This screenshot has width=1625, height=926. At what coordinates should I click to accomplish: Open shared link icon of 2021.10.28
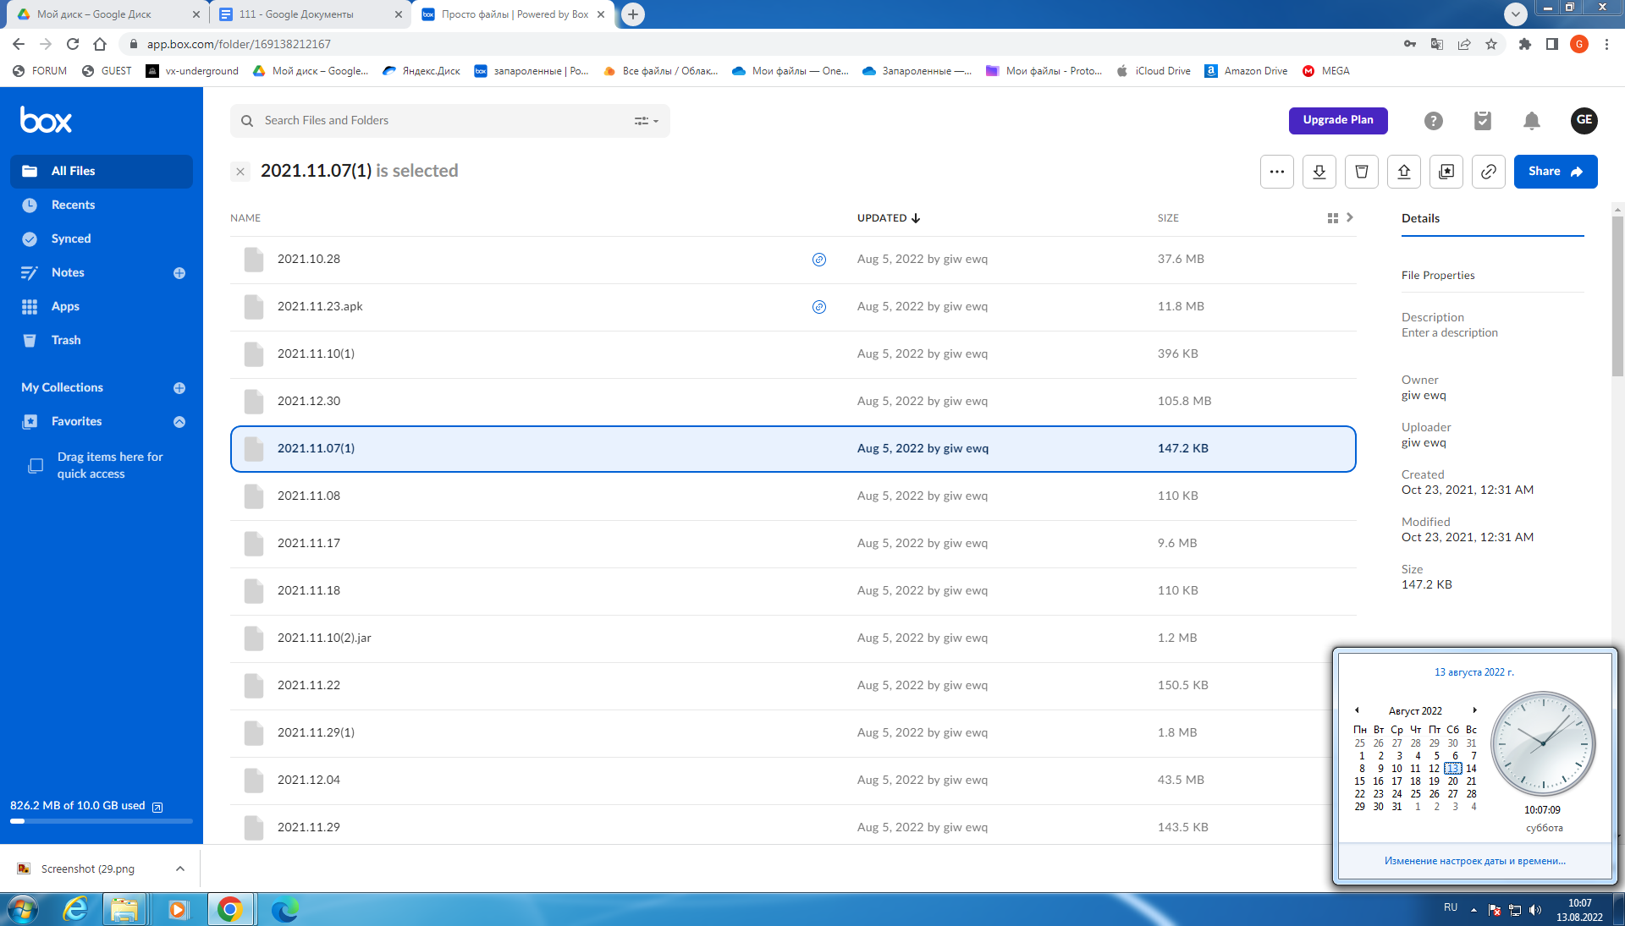coord(818,260)
